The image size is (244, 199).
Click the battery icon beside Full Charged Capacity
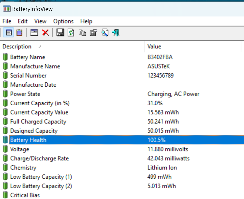coord(5,121)
